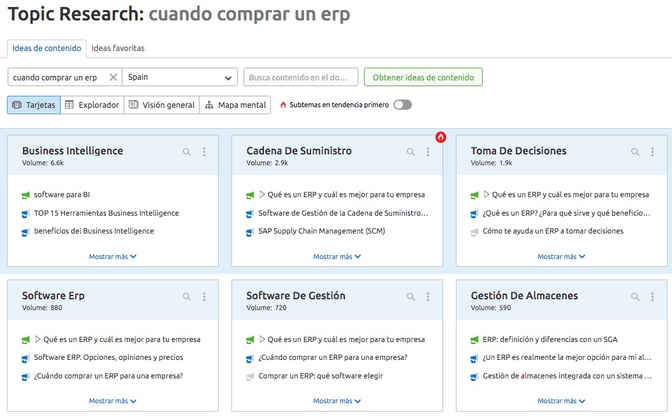This screenshot has height=418, width=672.
Task: Click the red trending flame badge
Action: click(441, 137)
